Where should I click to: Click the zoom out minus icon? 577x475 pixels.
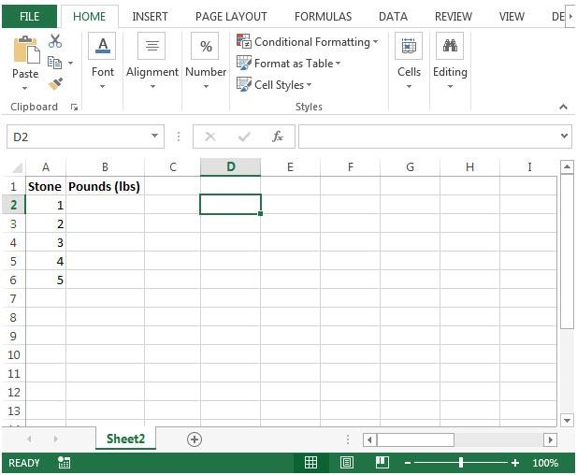408,463
